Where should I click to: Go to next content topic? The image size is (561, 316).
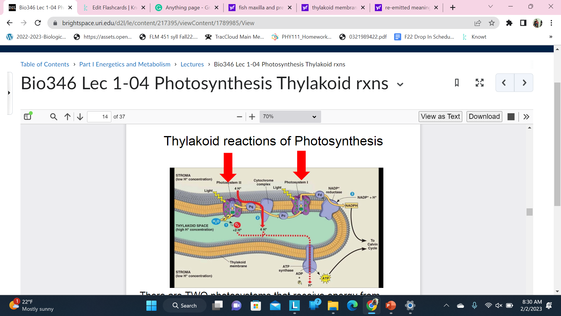point(524,83)
